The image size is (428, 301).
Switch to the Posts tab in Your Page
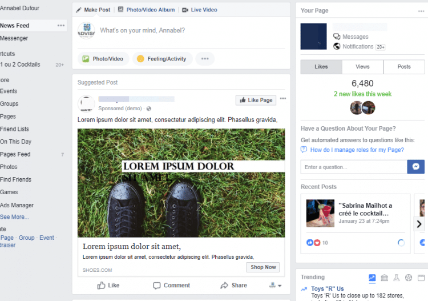point(404,67)
